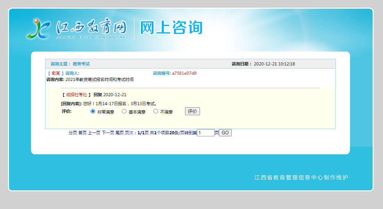Open 上一页 previous page link
The height and width of the screenshot is (209, 383).
[x=94, y=133]
